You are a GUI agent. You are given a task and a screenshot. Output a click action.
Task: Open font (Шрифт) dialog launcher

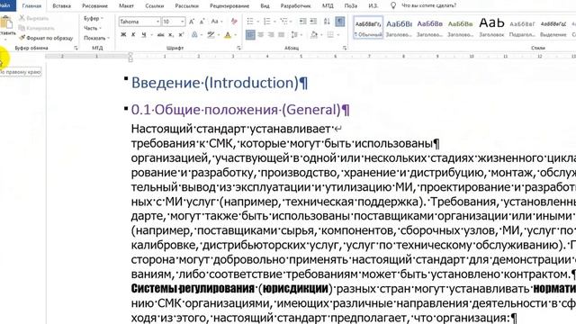coord(238,48)
